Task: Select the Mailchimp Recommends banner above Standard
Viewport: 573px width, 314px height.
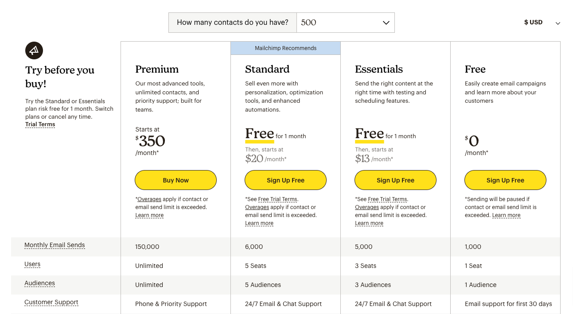Action: tap(285, 48)
